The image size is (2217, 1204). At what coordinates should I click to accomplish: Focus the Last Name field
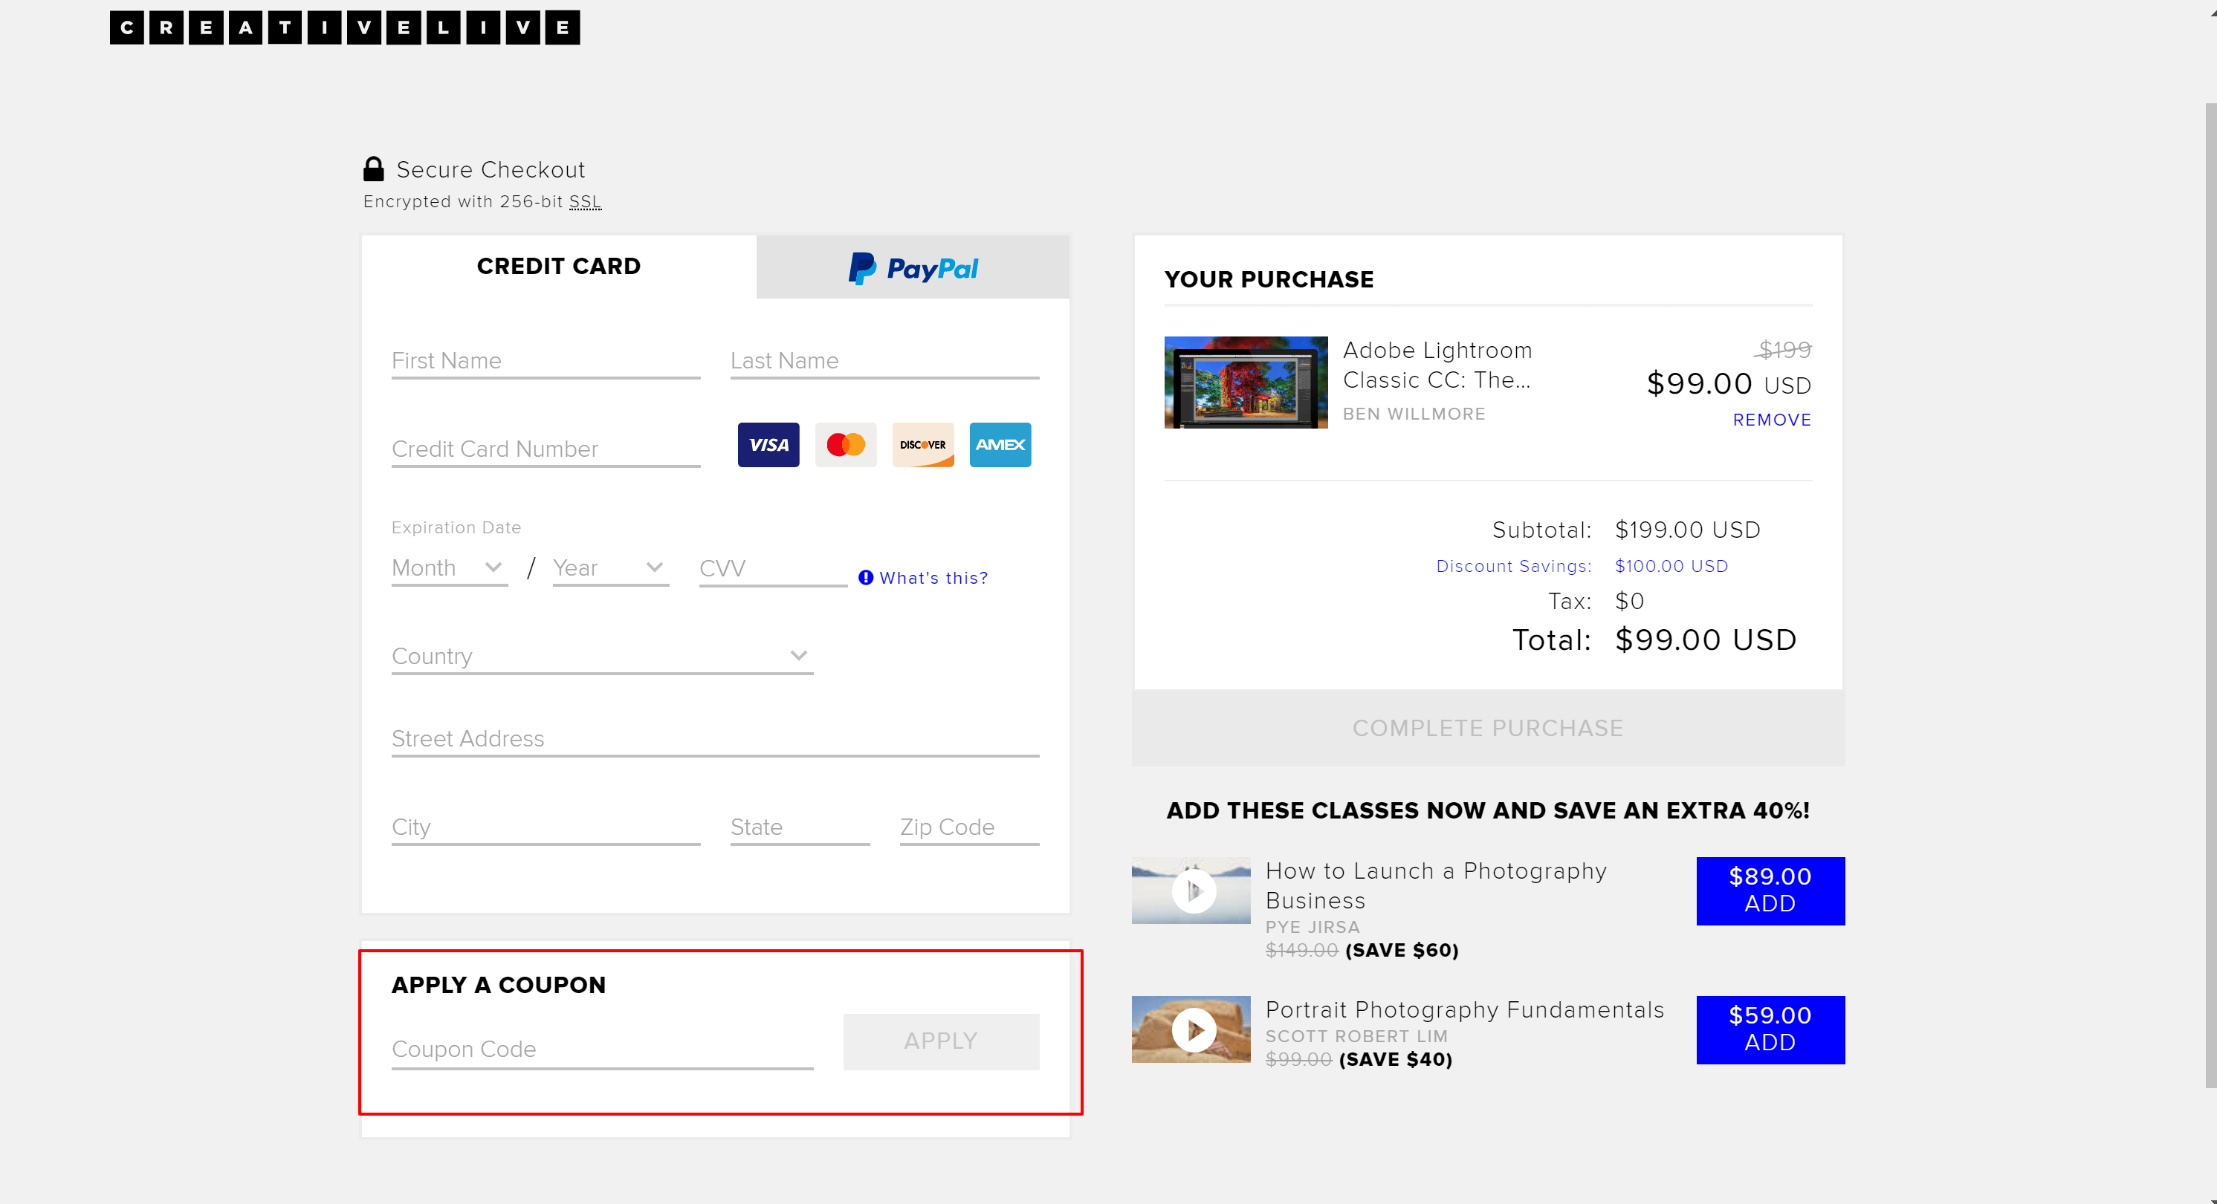click(884, 361)
